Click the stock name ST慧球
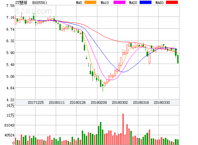 (21, 3)
